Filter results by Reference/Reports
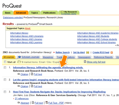The image size is (119, 105). point(103,57)
